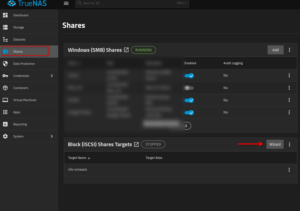Click the Containers cube icon
The height and width of the screenshot is (211, 300).
[5, 88]
